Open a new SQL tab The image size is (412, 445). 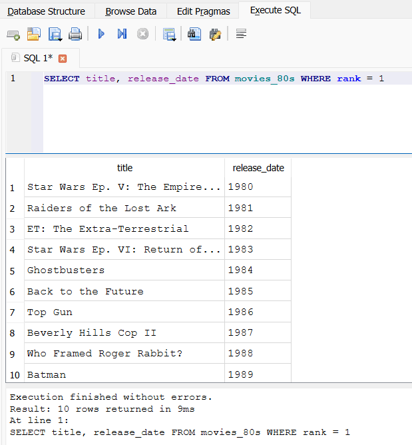[x=13, y=34]
